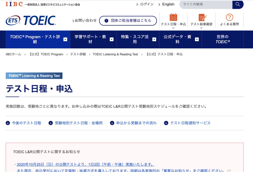253x172 pixels.
Task: Click the ETS TOEIC logo
Action: pos(31,21)
